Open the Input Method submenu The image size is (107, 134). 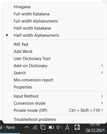tap(54, 96)
